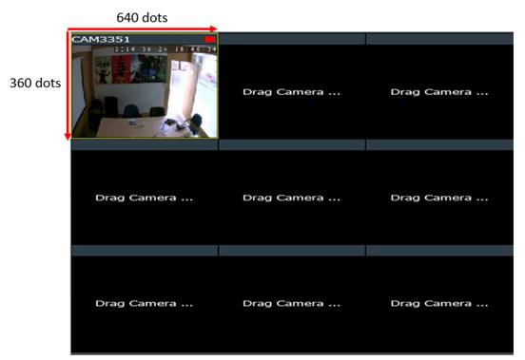Image resolution: width=525 pixels, height=360 pixels.
Task: Select the CAM3351 camera name label
Action: tap(101, 40)
